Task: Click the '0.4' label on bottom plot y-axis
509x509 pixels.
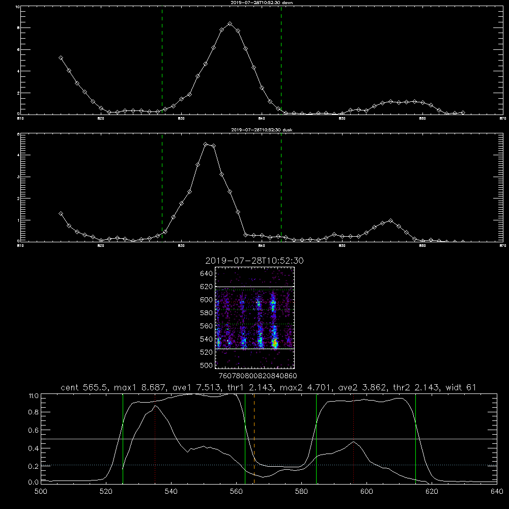Action: (34, 448)
